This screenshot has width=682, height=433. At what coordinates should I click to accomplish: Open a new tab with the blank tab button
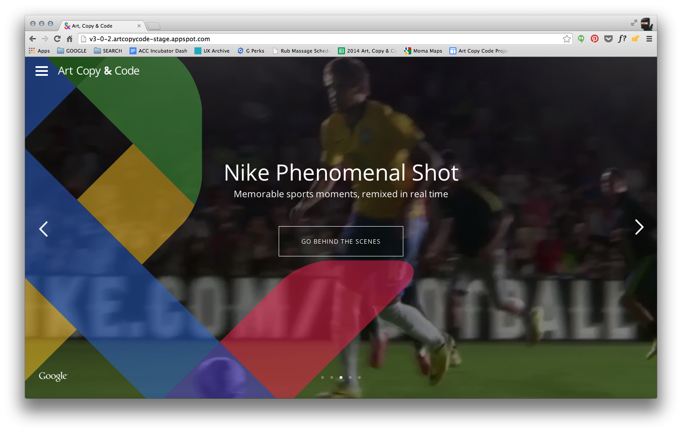153,26
